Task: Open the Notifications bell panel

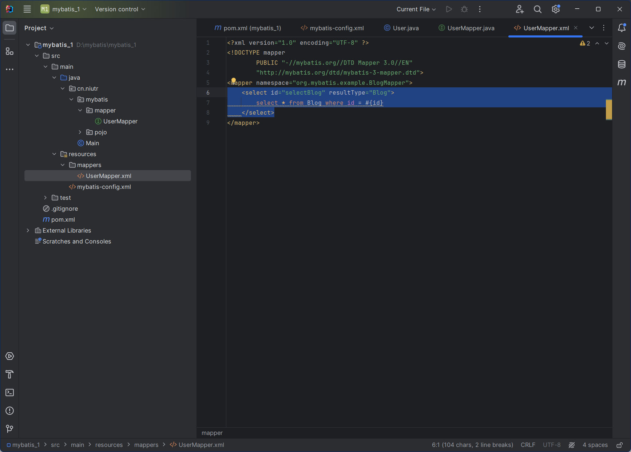Action: coord(622,28)
